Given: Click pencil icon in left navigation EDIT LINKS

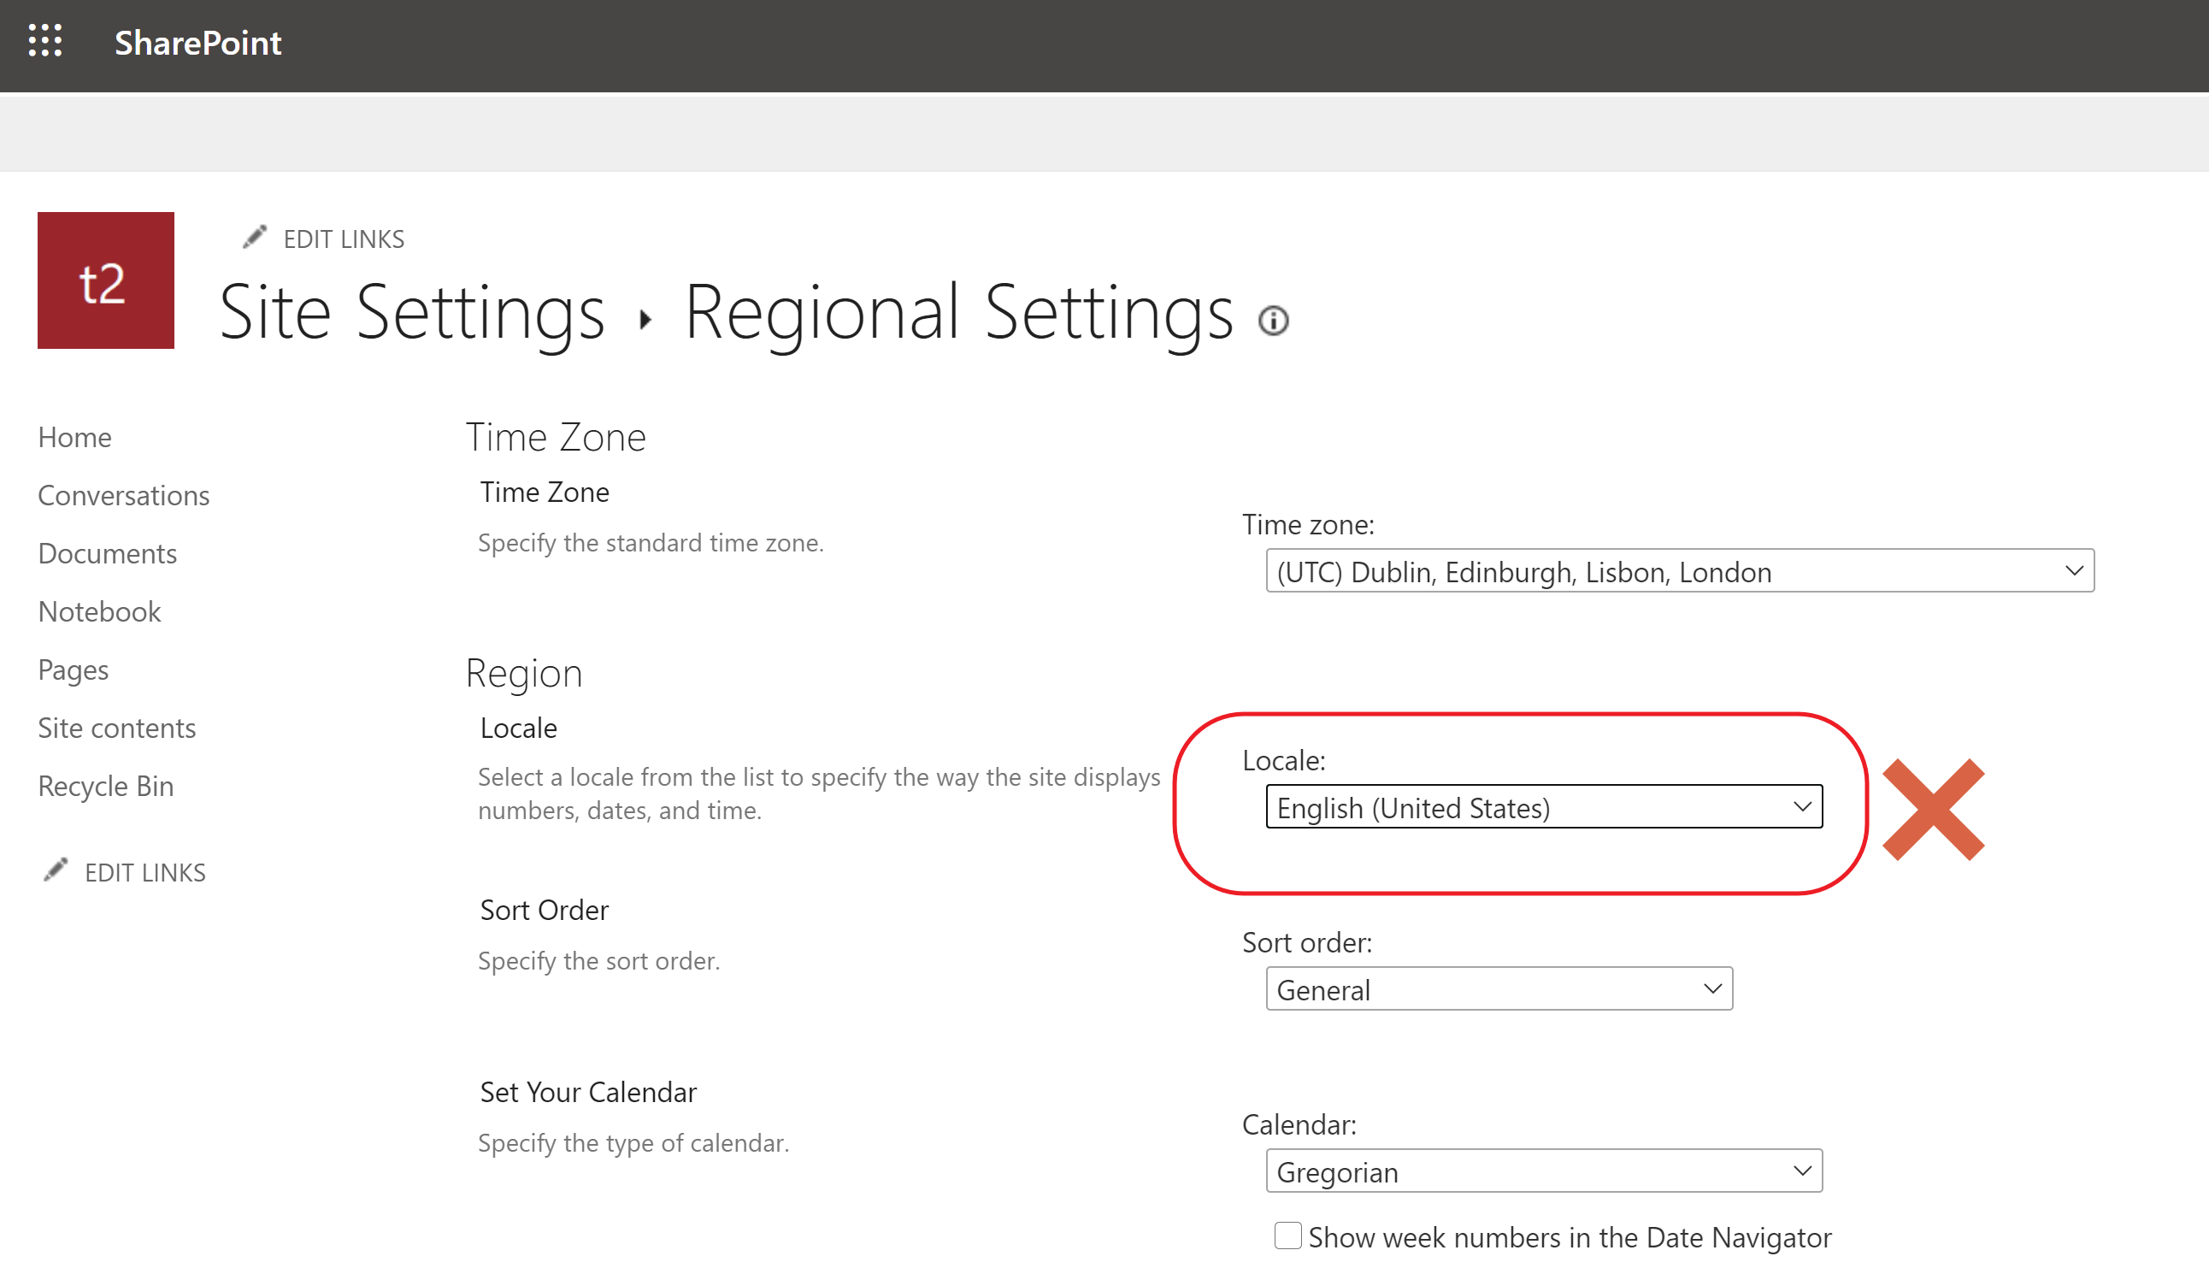Looking at the screenshot, I should 56,870.
